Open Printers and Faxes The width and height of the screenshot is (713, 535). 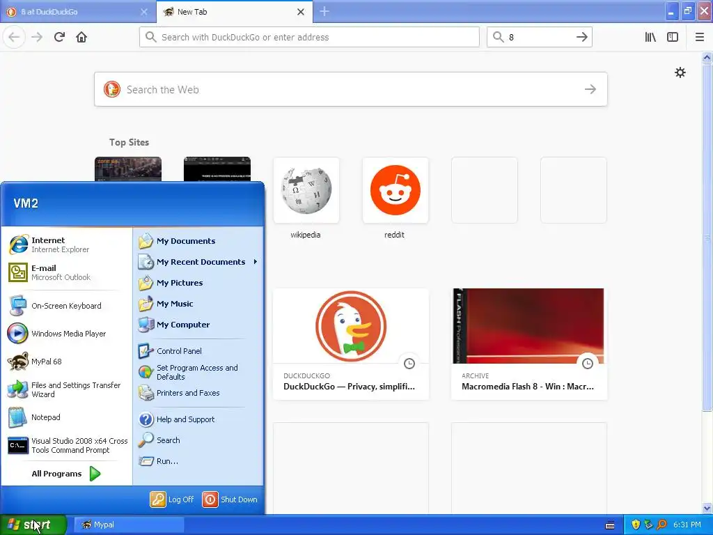tap(198, 393)
